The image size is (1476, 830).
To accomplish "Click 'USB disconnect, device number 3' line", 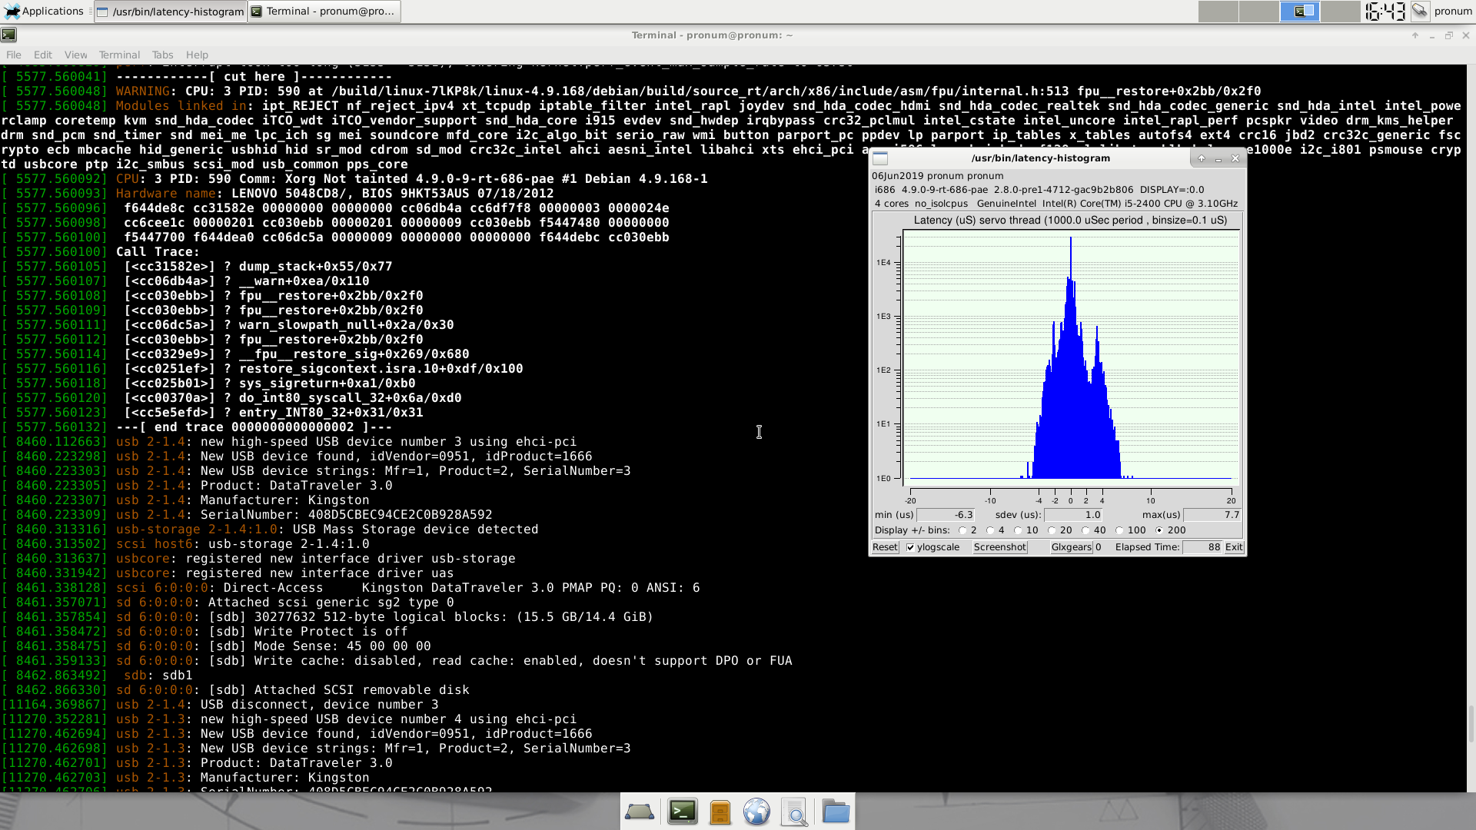I will (x=320, y=705).
